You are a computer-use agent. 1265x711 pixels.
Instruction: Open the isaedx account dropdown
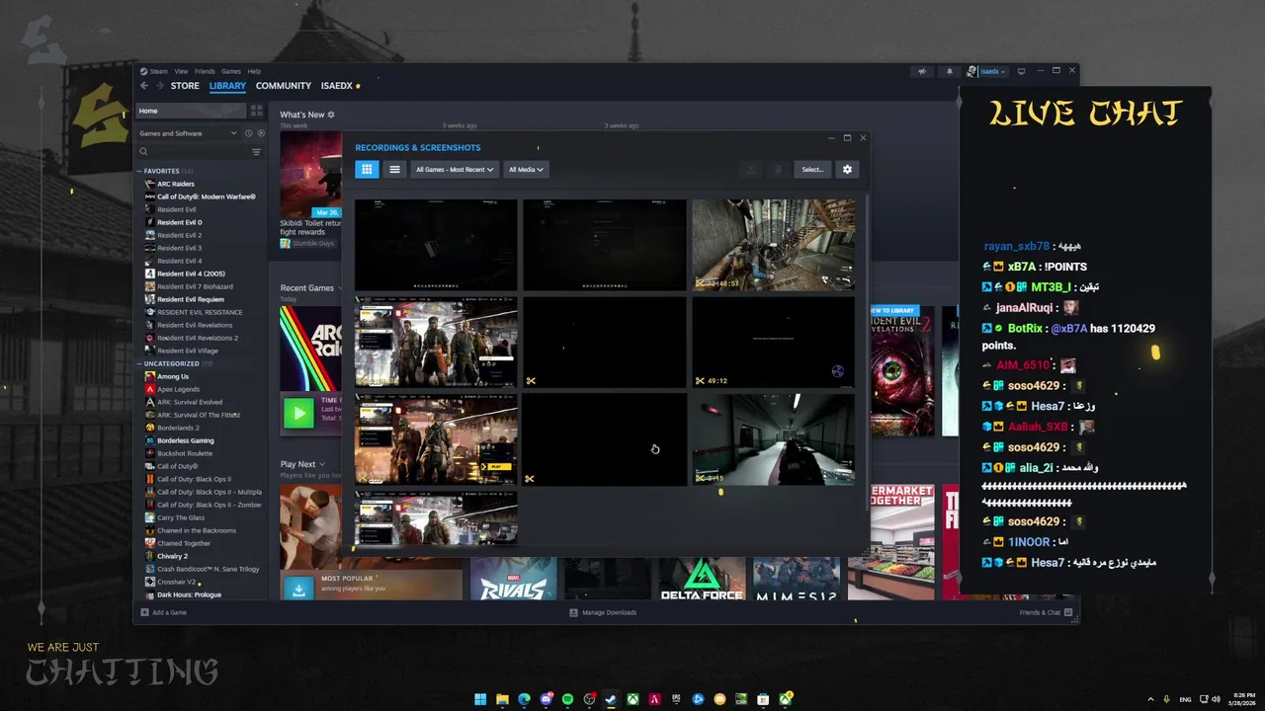[986, 71]
